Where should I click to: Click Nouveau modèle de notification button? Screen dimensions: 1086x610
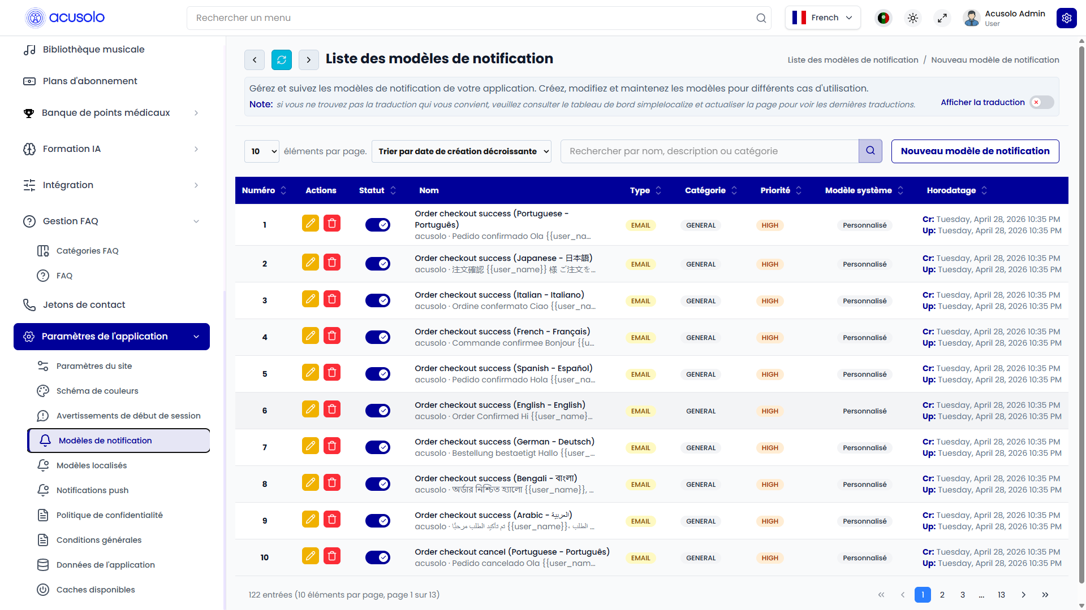pos(975,151)
